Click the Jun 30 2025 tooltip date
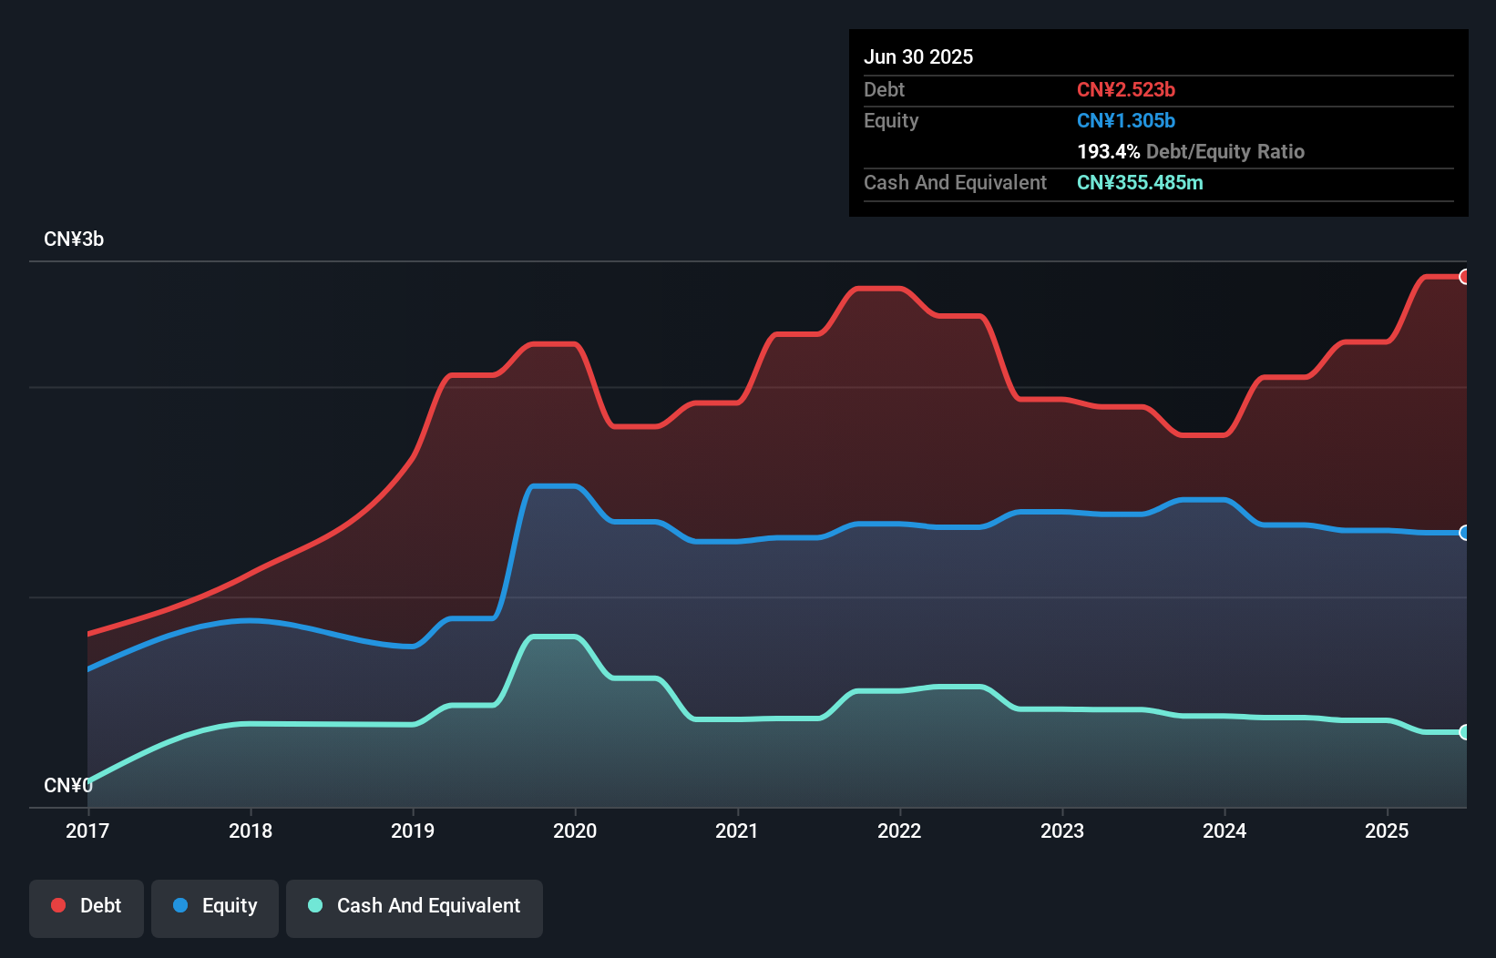Screen dimensions: 1496x958 pos(918,56)
